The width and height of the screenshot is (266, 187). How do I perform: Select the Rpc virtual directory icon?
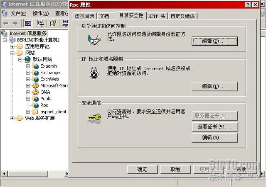point(36,105)
